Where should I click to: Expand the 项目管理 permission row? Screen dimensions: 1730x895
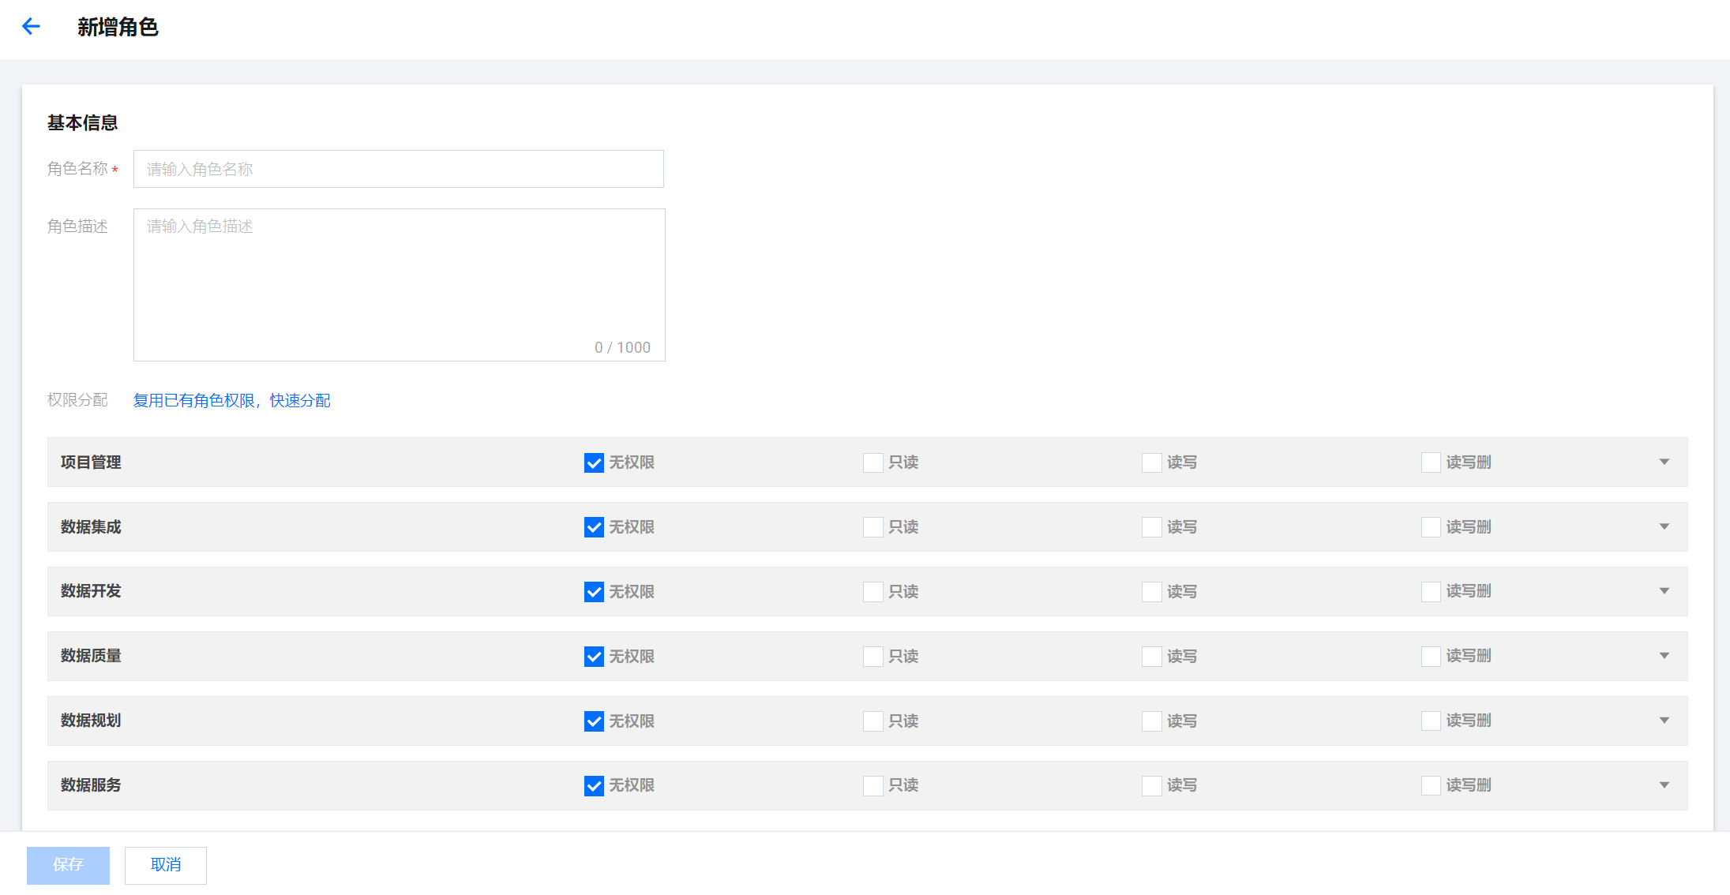coord(1664,462)
